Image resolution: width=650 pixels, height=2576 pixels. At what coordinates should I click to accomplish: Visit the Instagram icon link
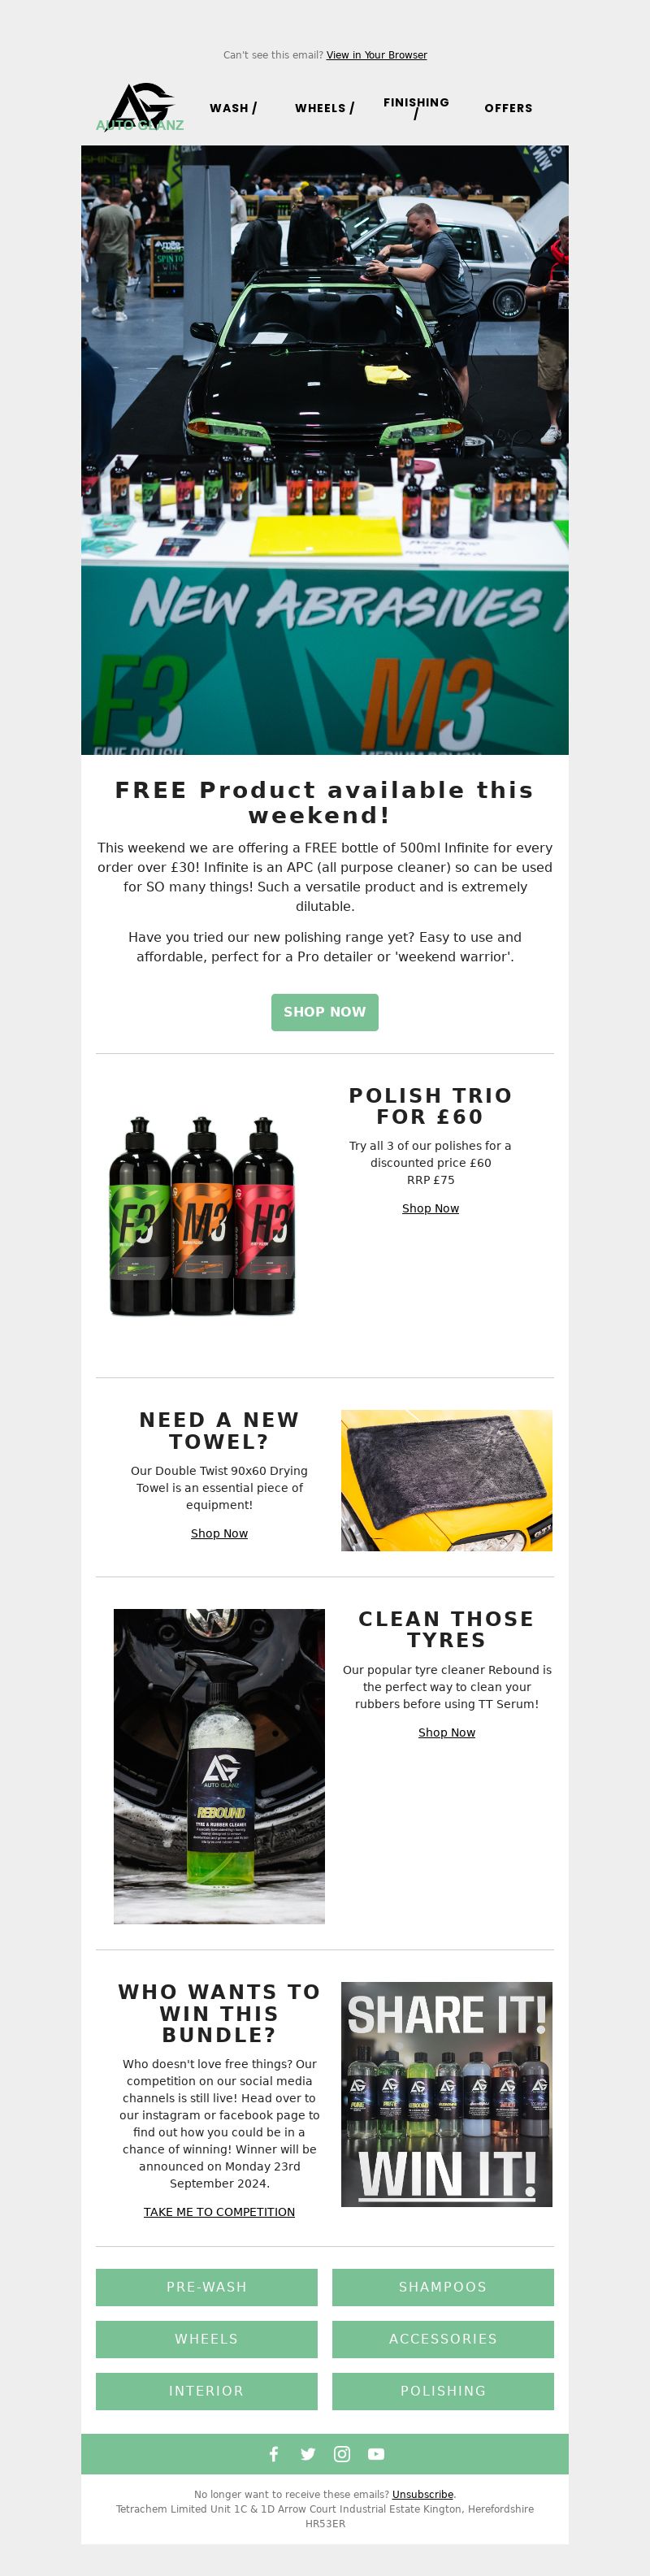[x=342, y=2453]
